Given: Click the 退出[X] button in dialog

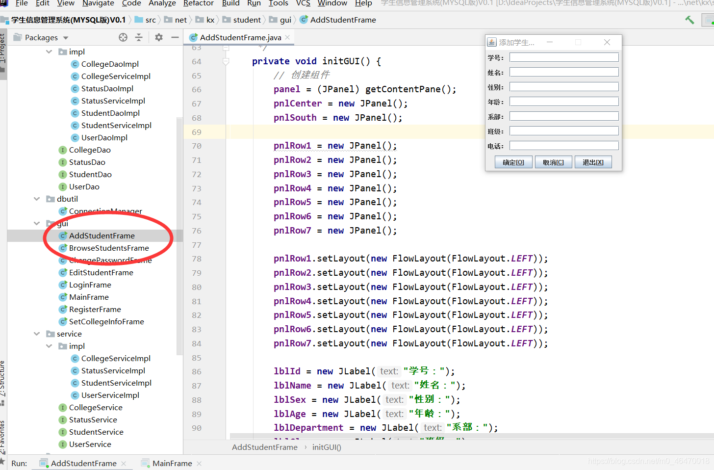Looking at the screenshot, I should [x=593, y=162].
